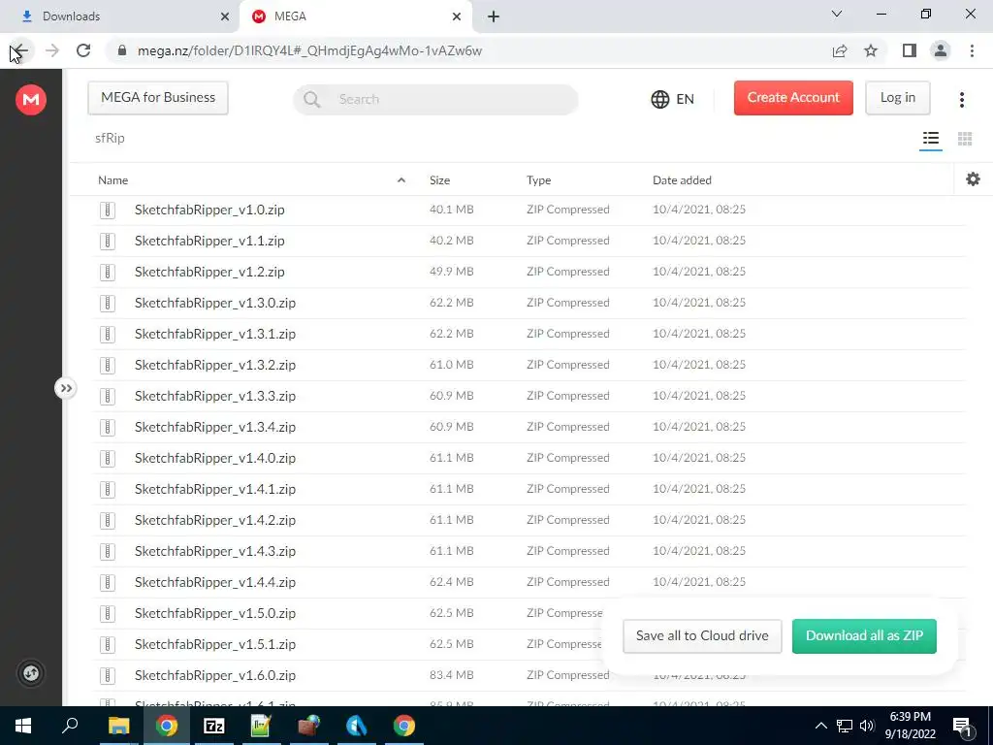Switch to the Downloads browser tab
Viewport: 993px width, 745px height.
click(119, 16)
